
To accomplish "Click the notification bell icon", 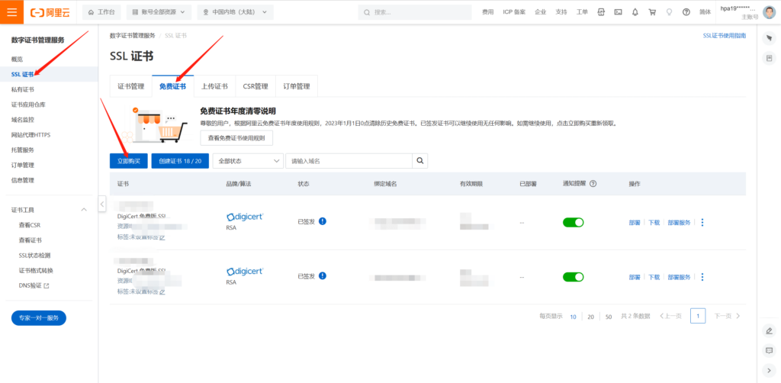I will click(x=635, y=12).
